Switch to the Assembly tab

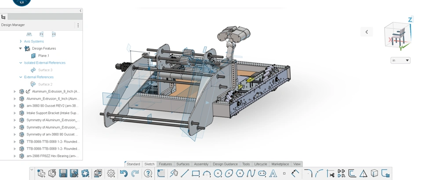(201, 164)
